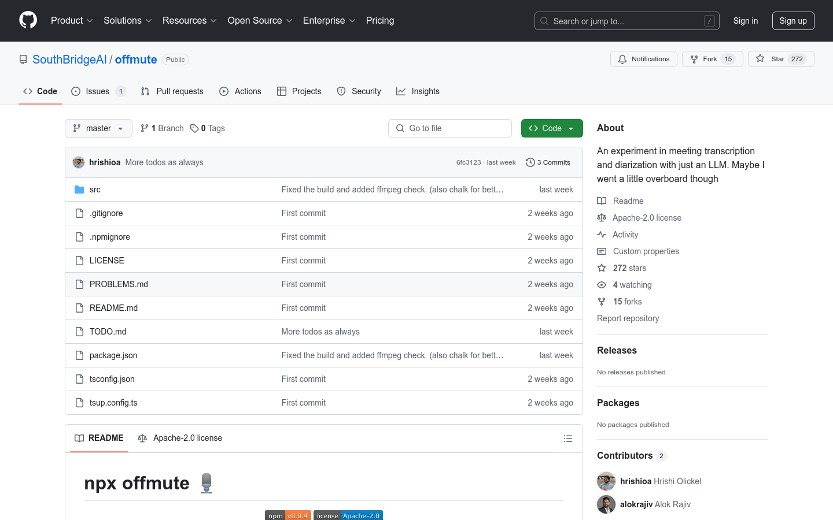Screen dimensions: 833x520
Task: Click .gitignore file icon
Action: click(79, 213)
